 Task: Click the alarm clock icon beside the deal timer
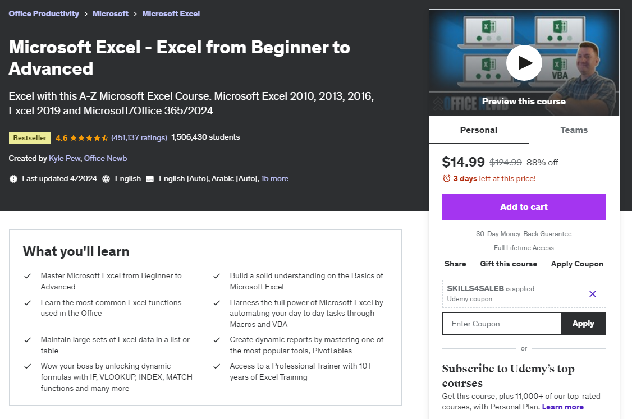[447, 178]
